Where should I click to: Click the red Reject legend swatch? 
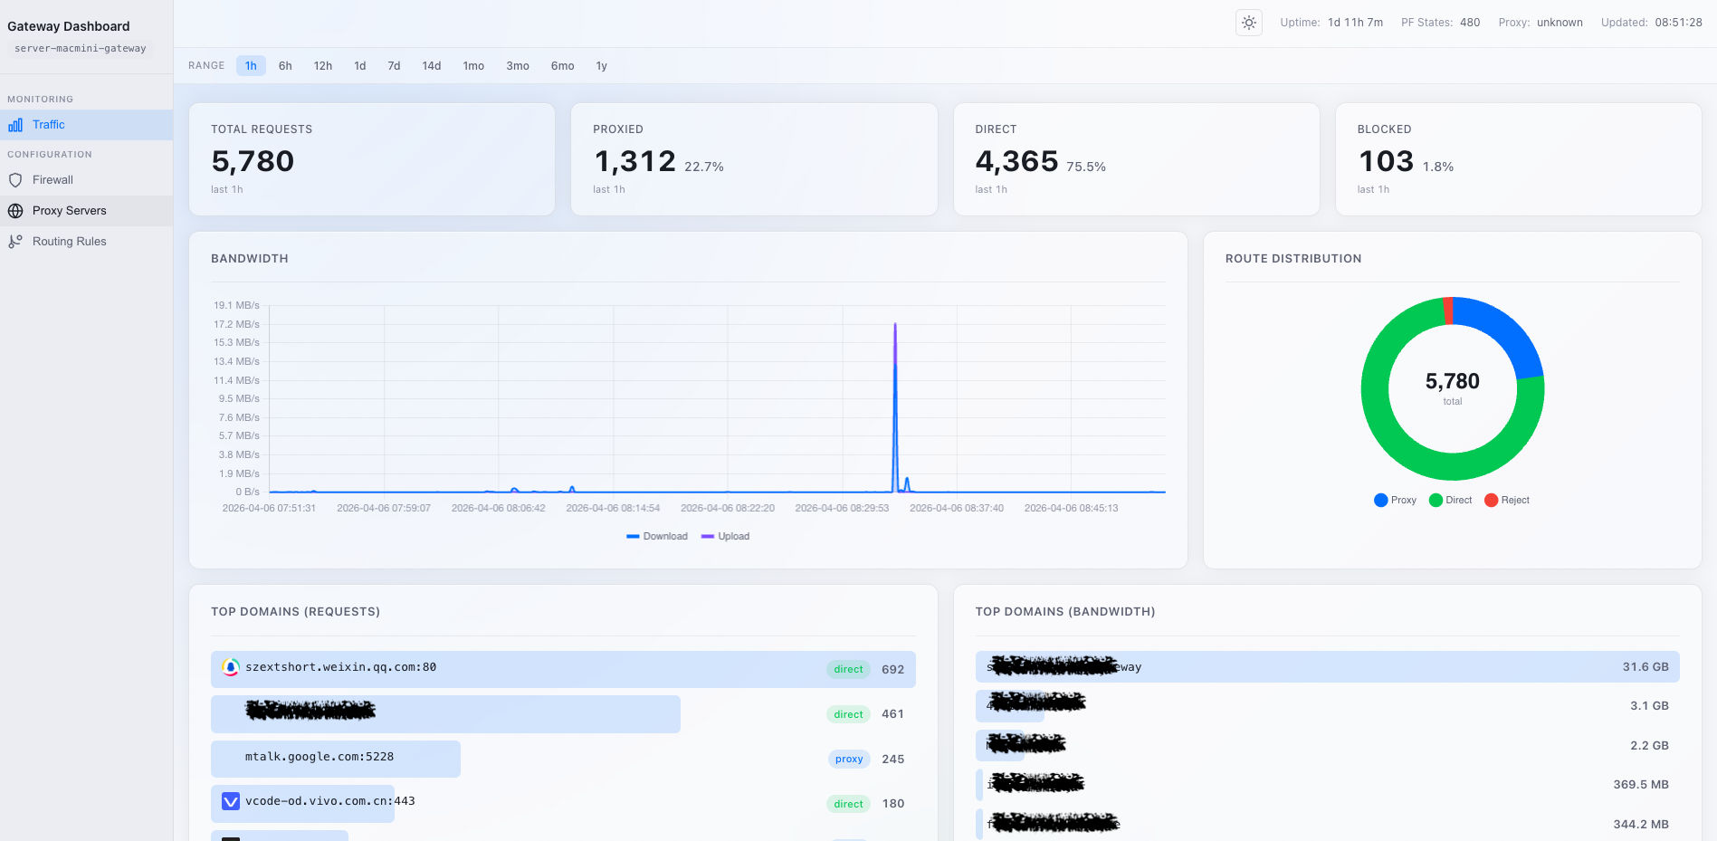tap(1491, 501)
